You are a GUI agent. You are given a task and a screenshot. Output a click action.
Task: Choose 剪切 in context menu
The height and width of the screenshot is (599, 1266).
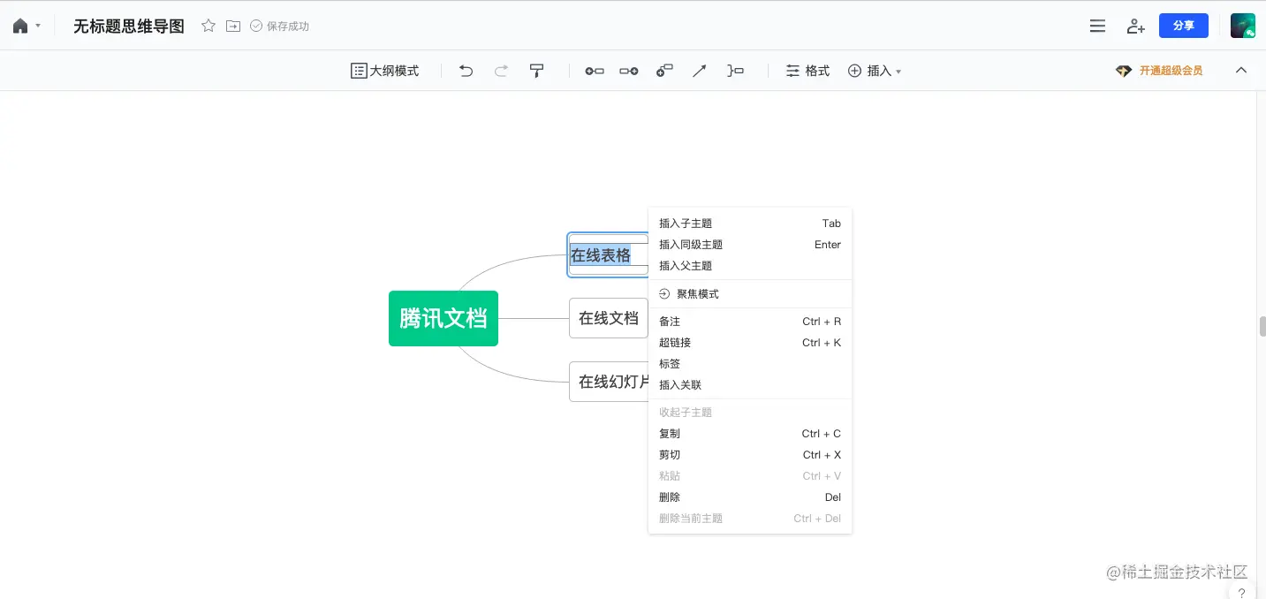(750, 455)
